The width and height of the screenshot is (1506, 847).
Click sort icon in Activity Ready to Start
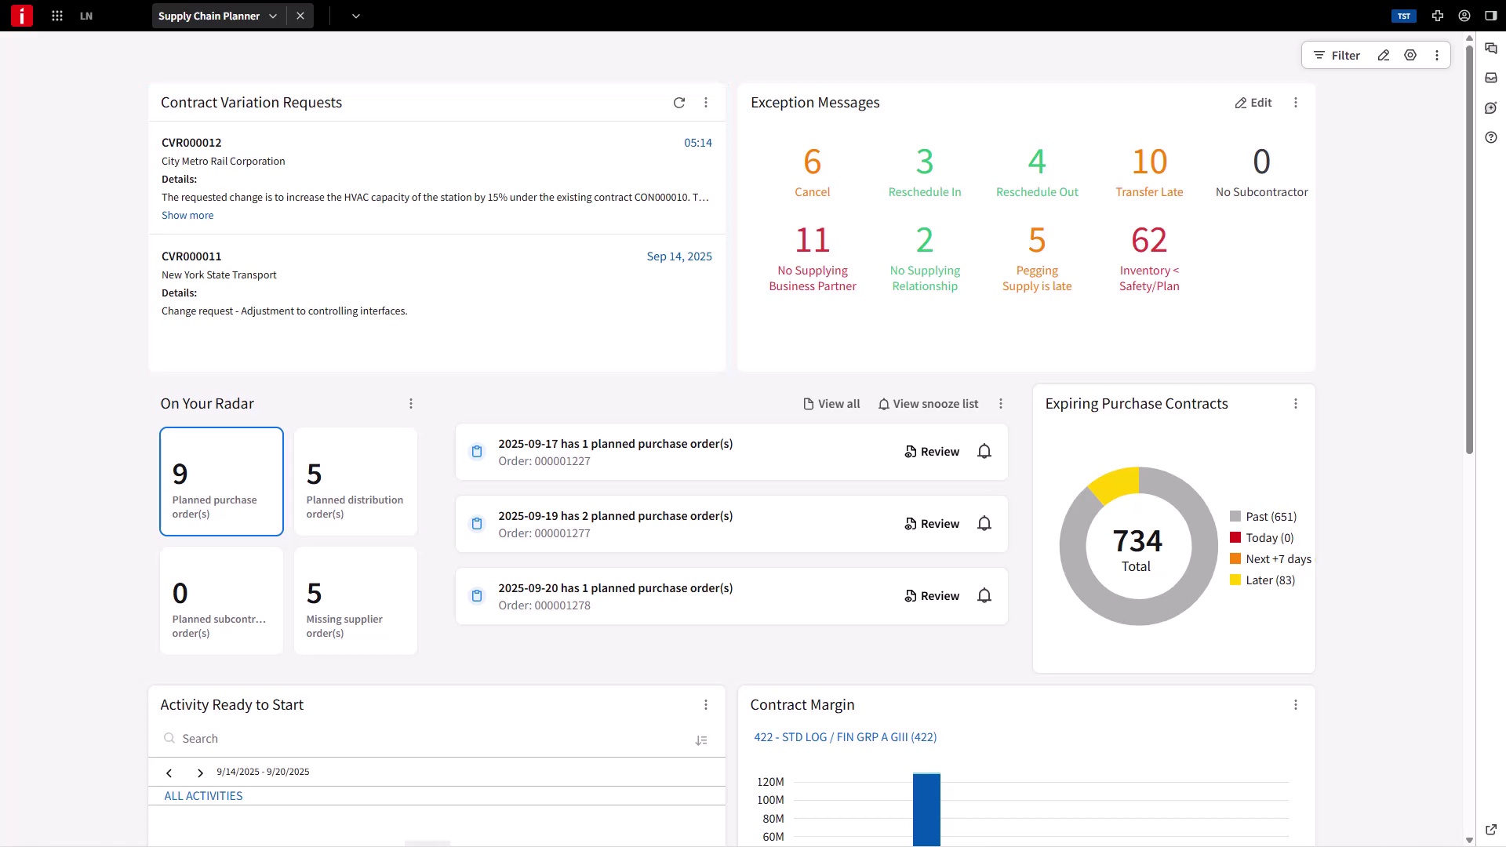701,740
